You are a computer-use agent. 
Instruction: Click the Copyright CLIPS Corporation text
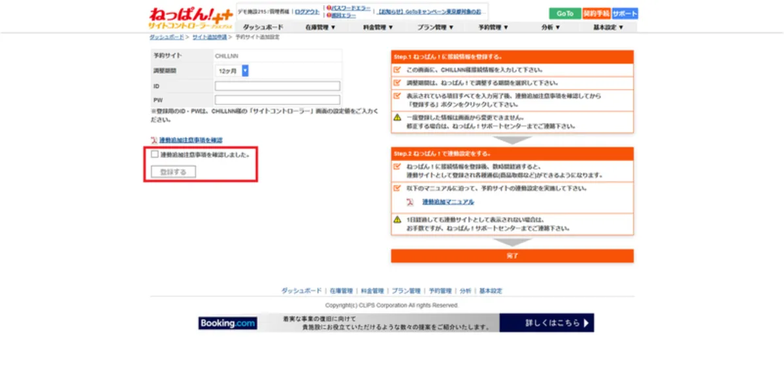click(392, 305)
